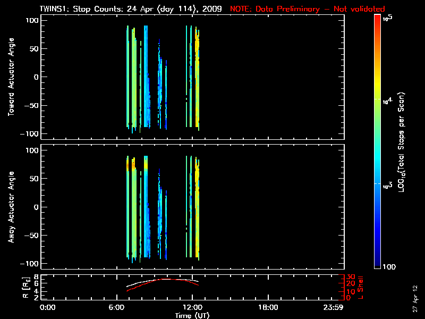Select the 0:00 time tick label
Screen dimensions: 425x319
[48, 307]
